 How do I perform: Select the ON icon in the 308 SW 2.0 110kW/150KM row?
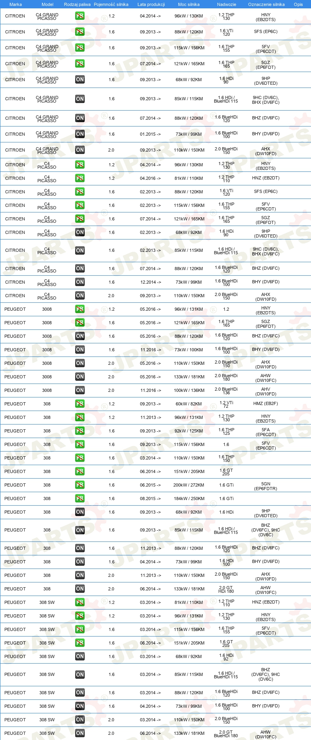coord(80,720)
